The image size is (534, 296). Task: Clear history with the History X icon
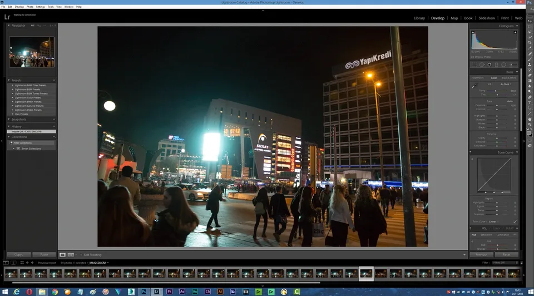point(54,126)
